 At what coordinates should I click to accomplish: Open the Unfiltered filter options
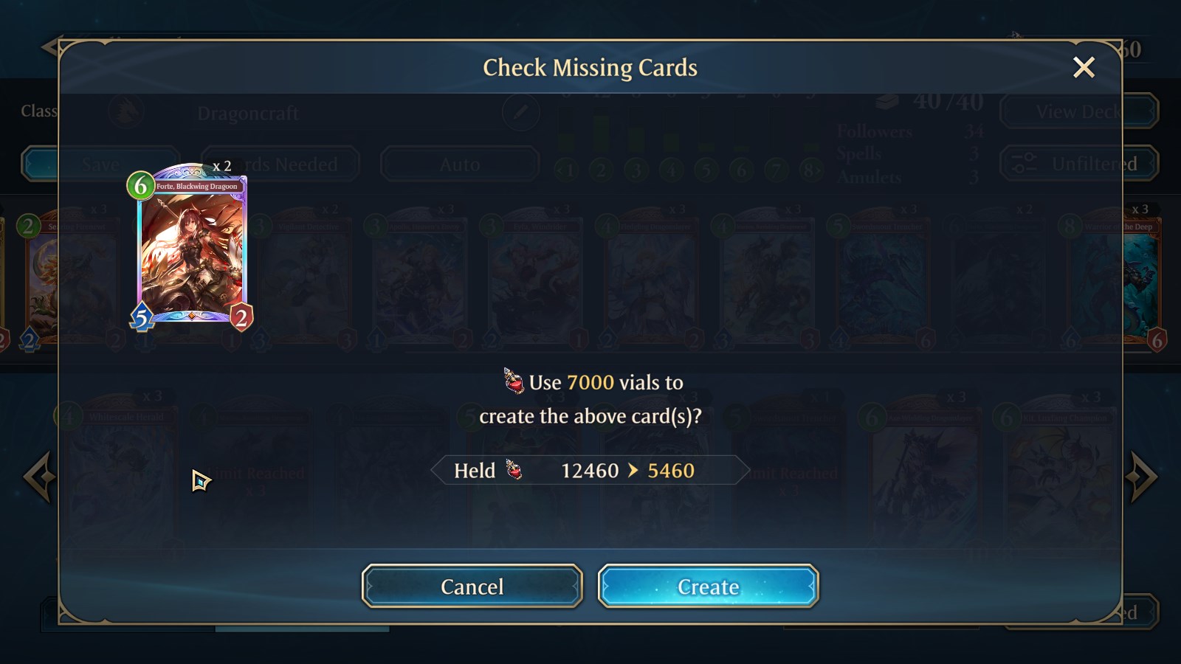(1078, 163)
